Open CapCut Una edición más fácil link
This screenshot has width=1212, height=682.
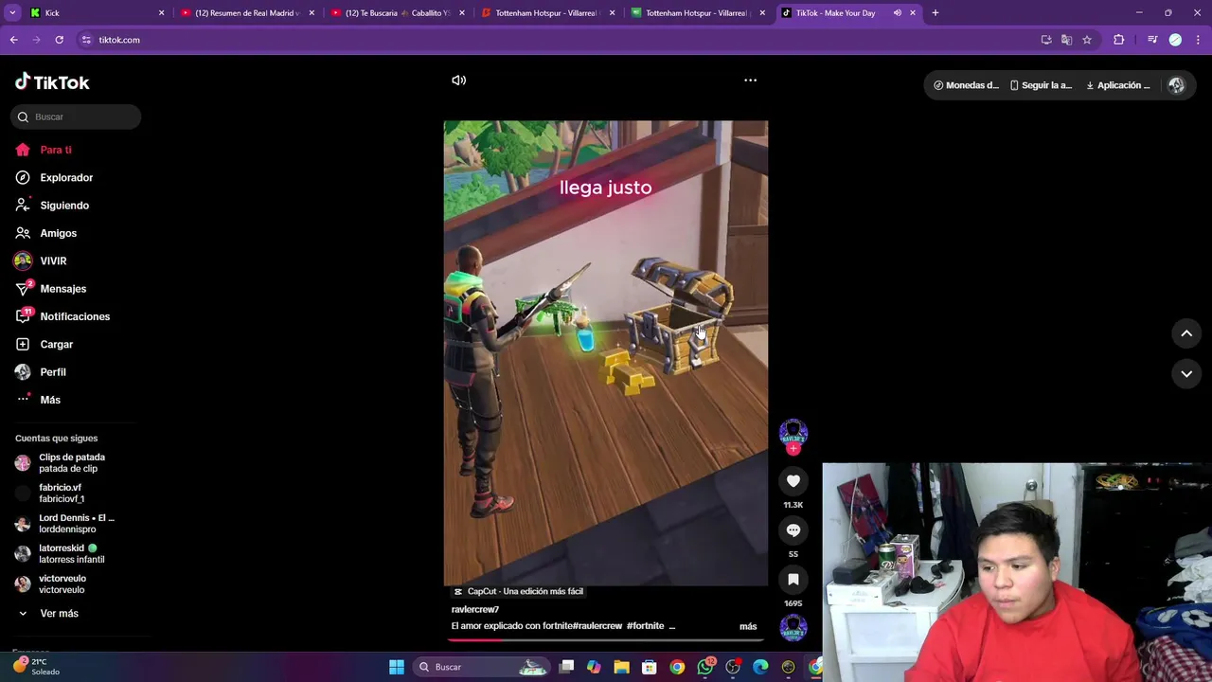pyautogui.click(x=518, y=591)
